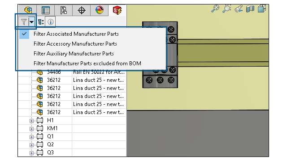Select the SOLIDWORKS Electrical manager tab

point(117,10)
